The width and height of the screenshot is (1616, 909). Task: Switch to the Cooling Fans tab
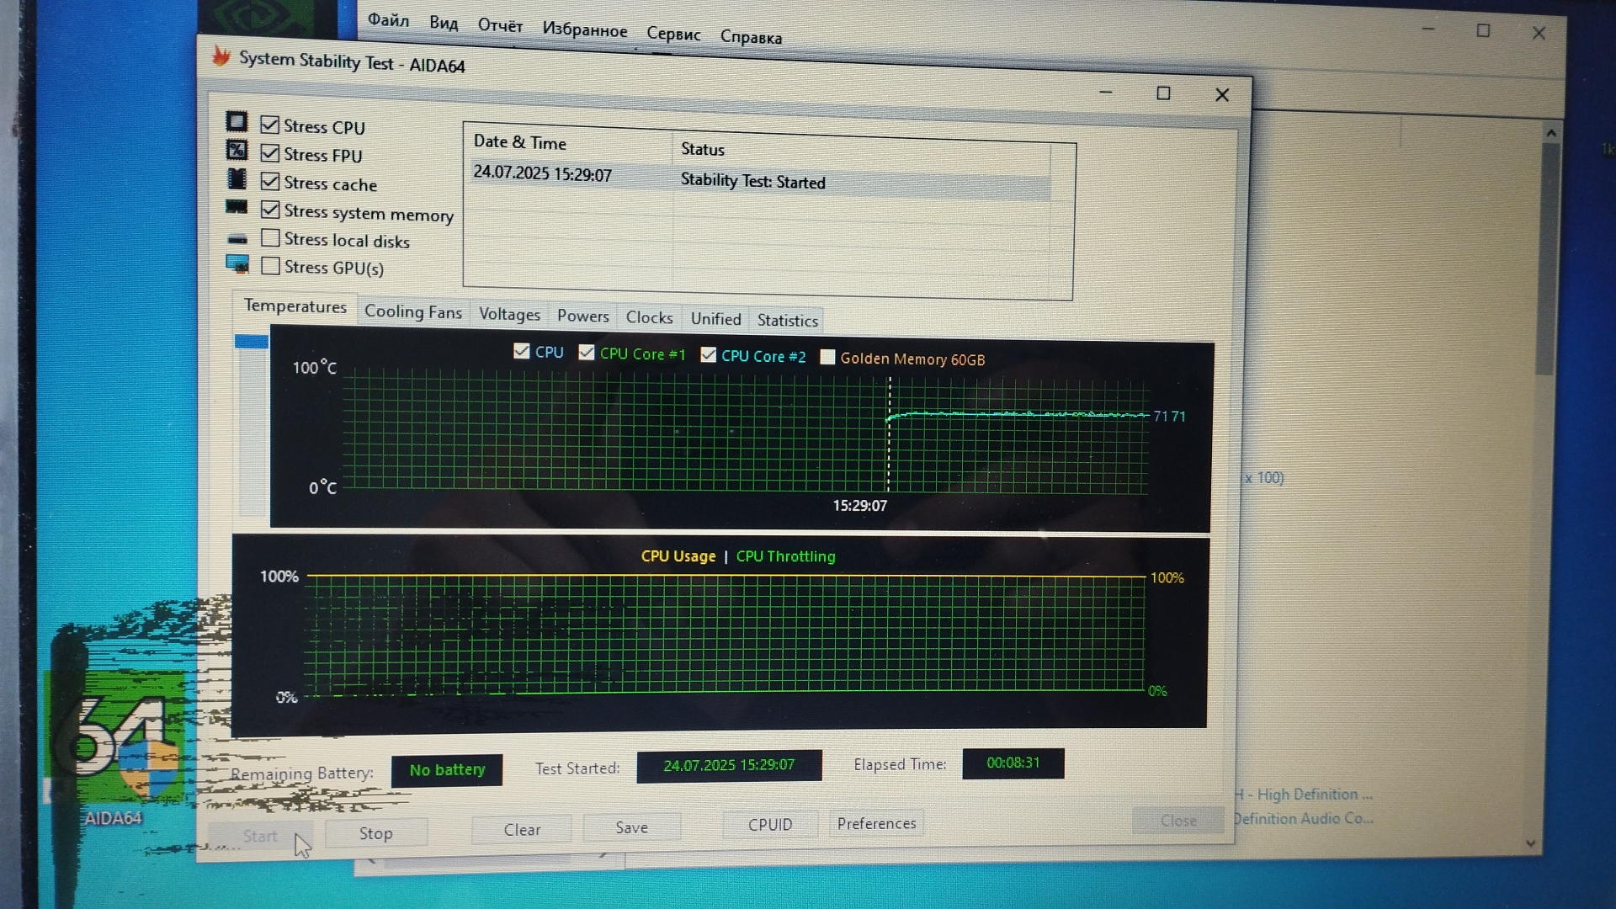[412, 311]
